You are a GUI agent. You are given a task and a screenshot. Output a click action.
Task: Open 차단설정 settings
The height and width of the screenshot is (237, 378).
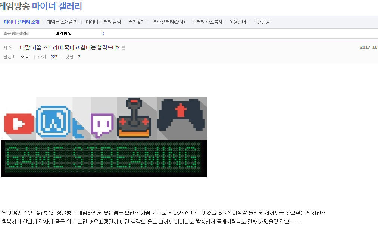(x=261, y=22)
